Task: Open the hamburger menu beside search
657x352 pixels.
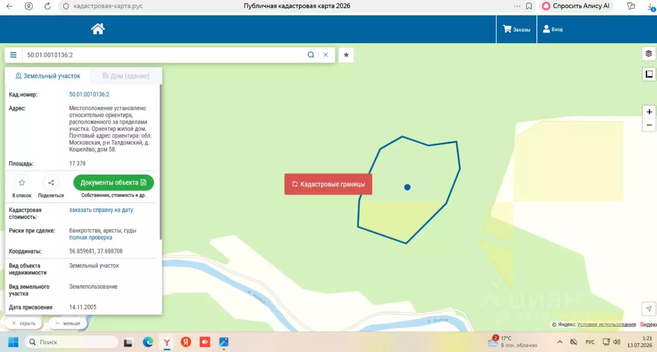Action: (x=13, y=55)
